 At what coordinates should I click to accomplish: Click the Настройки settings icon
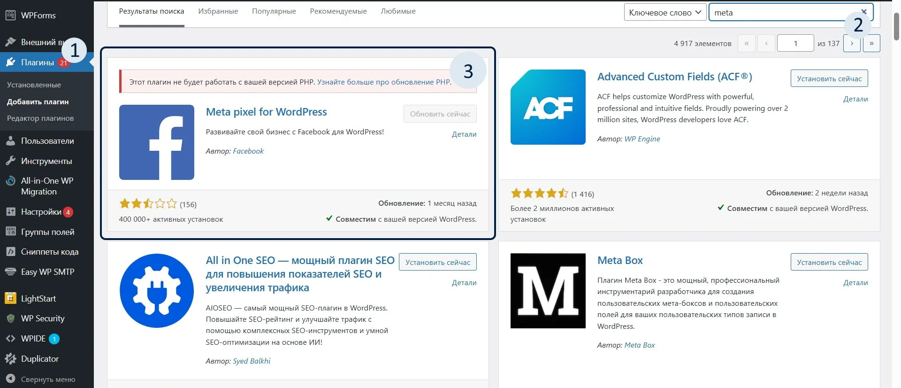(x=10, y=211)
